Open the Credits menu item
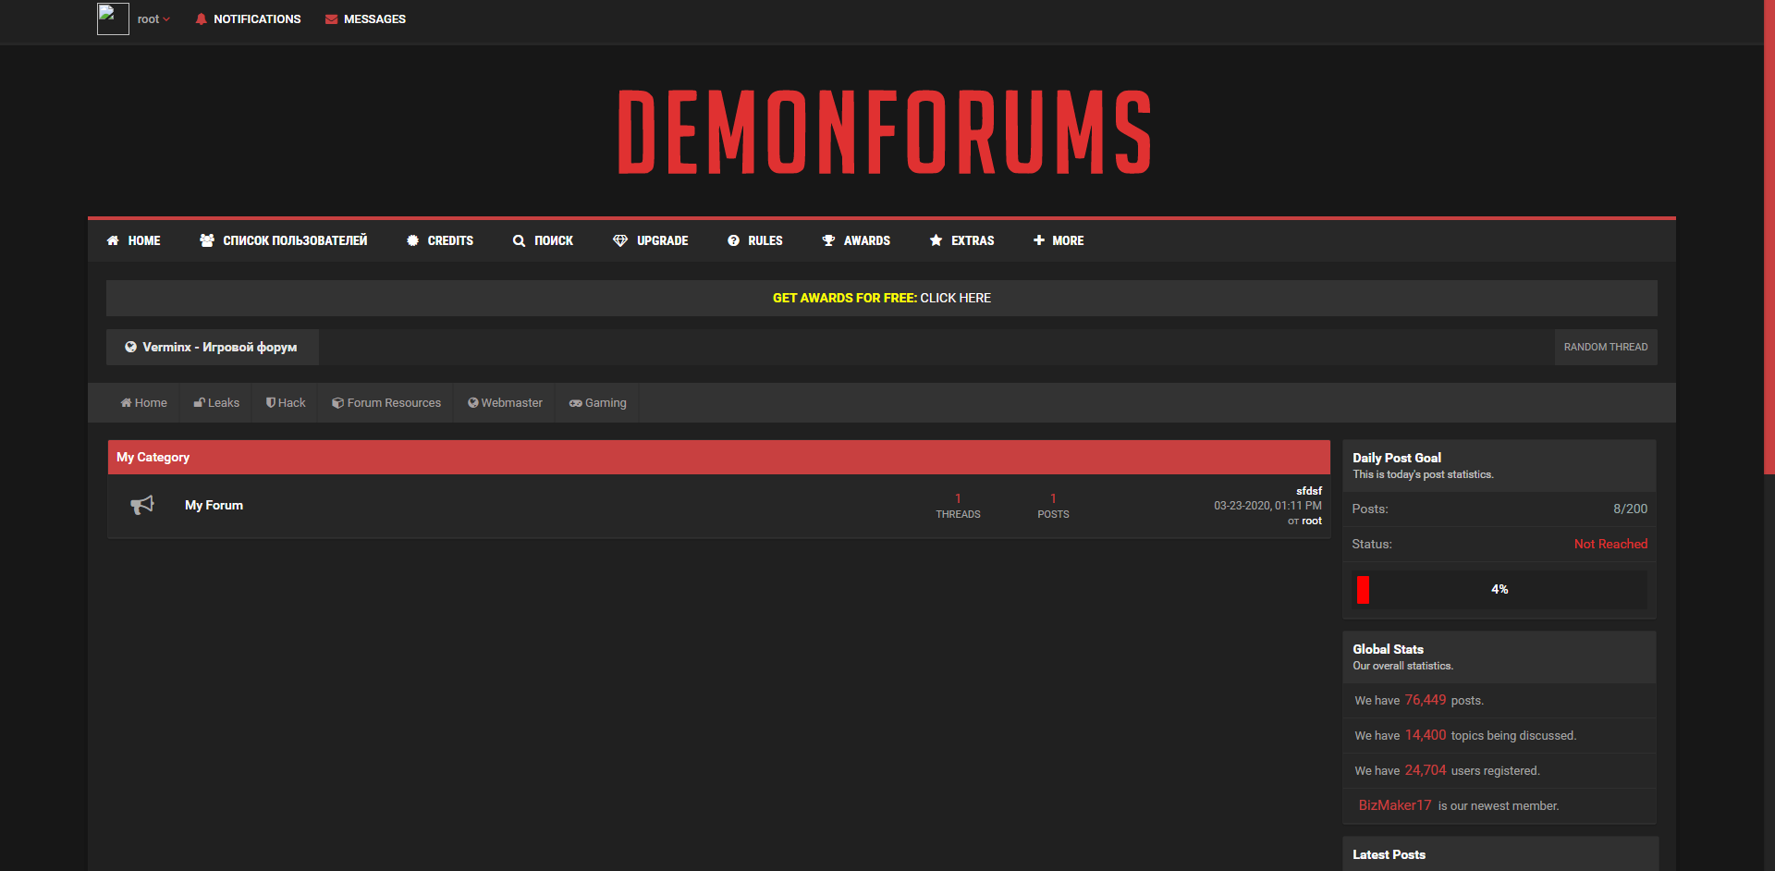Screen dimensions: 1775x871 pyautogui.click(x=440, y=240)
